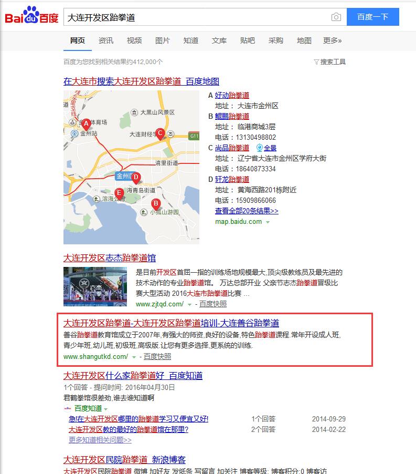Screen dimensions: 416x474
Task: Switch to 视频 tab
Action: 134,40
